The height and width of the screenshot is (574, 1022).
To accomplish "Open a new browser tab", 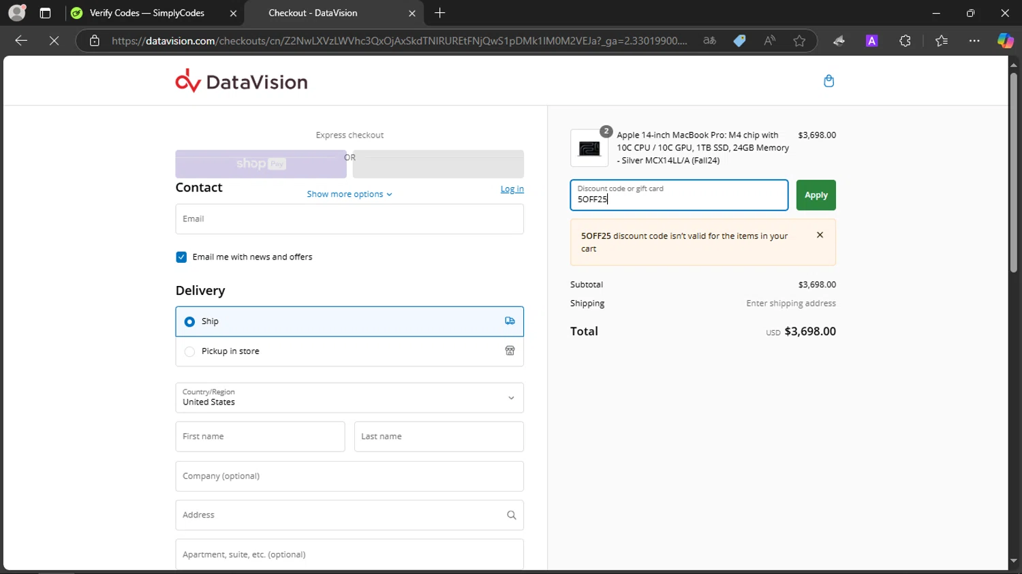I will click(x=440, y=13).
